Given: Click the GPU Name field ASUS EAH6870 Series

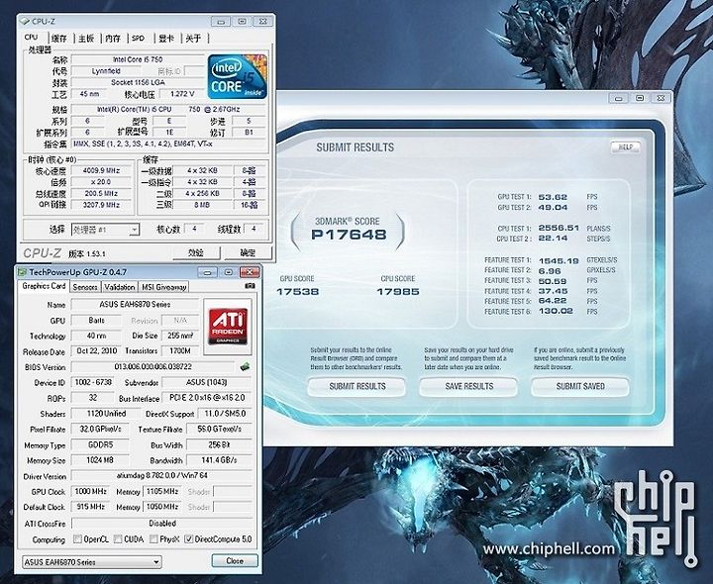Looking at the screenshot, I should (135, 305).
